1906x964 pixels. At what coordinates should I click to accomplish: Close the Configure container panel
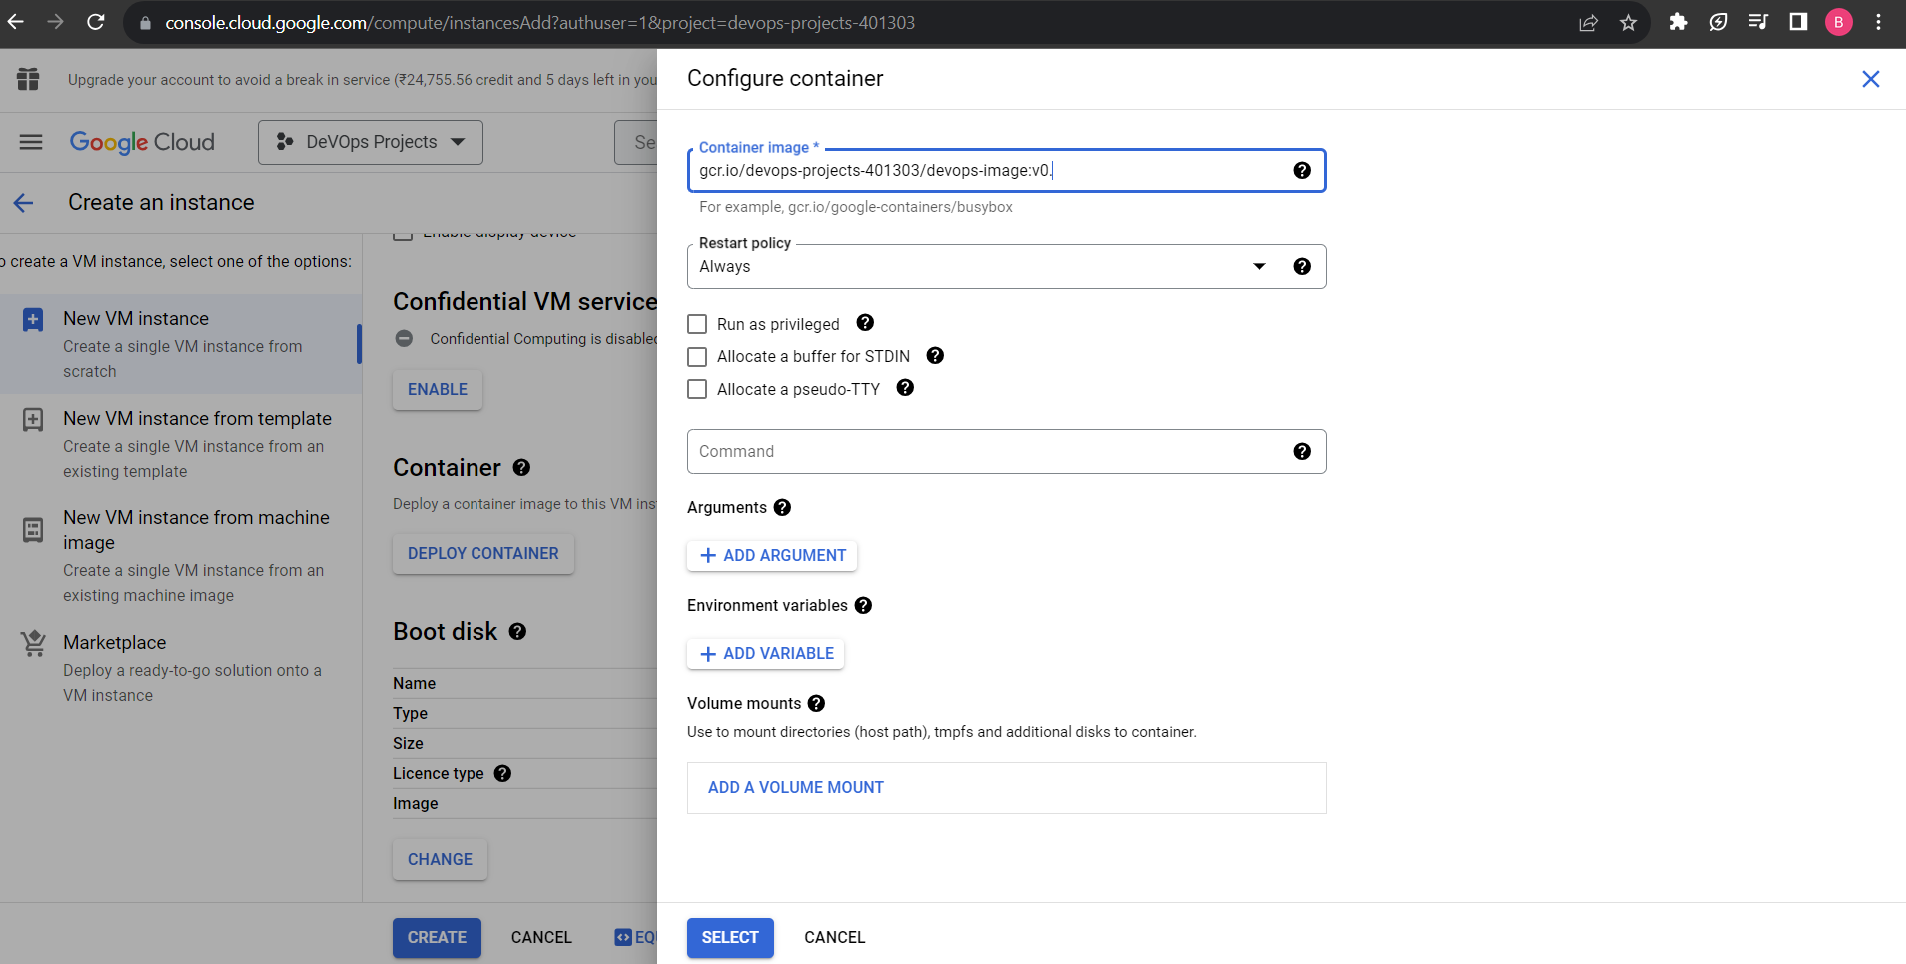click(1870, 79)
